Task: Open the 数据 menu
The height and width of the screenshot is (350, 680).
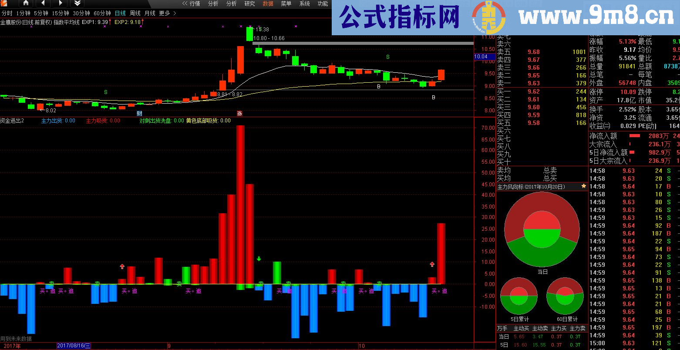Action: coord(267,3)
